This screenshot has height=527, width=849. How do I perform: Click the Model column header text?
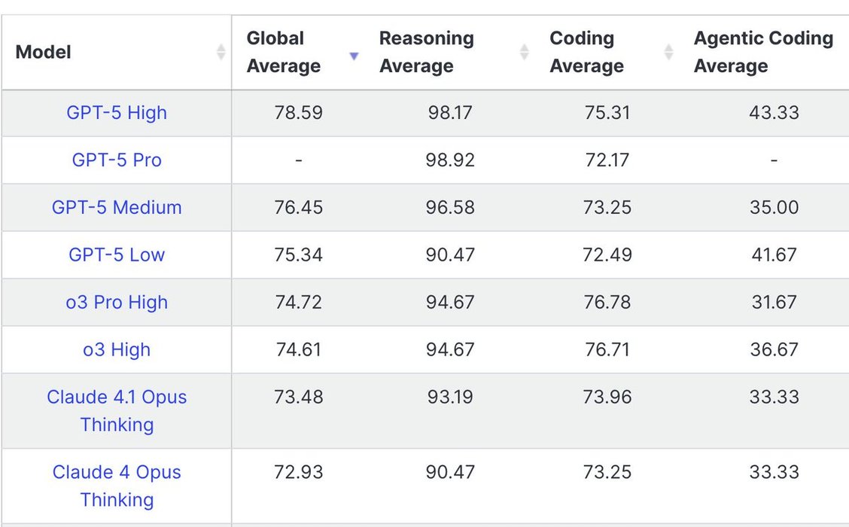[44, 52]
